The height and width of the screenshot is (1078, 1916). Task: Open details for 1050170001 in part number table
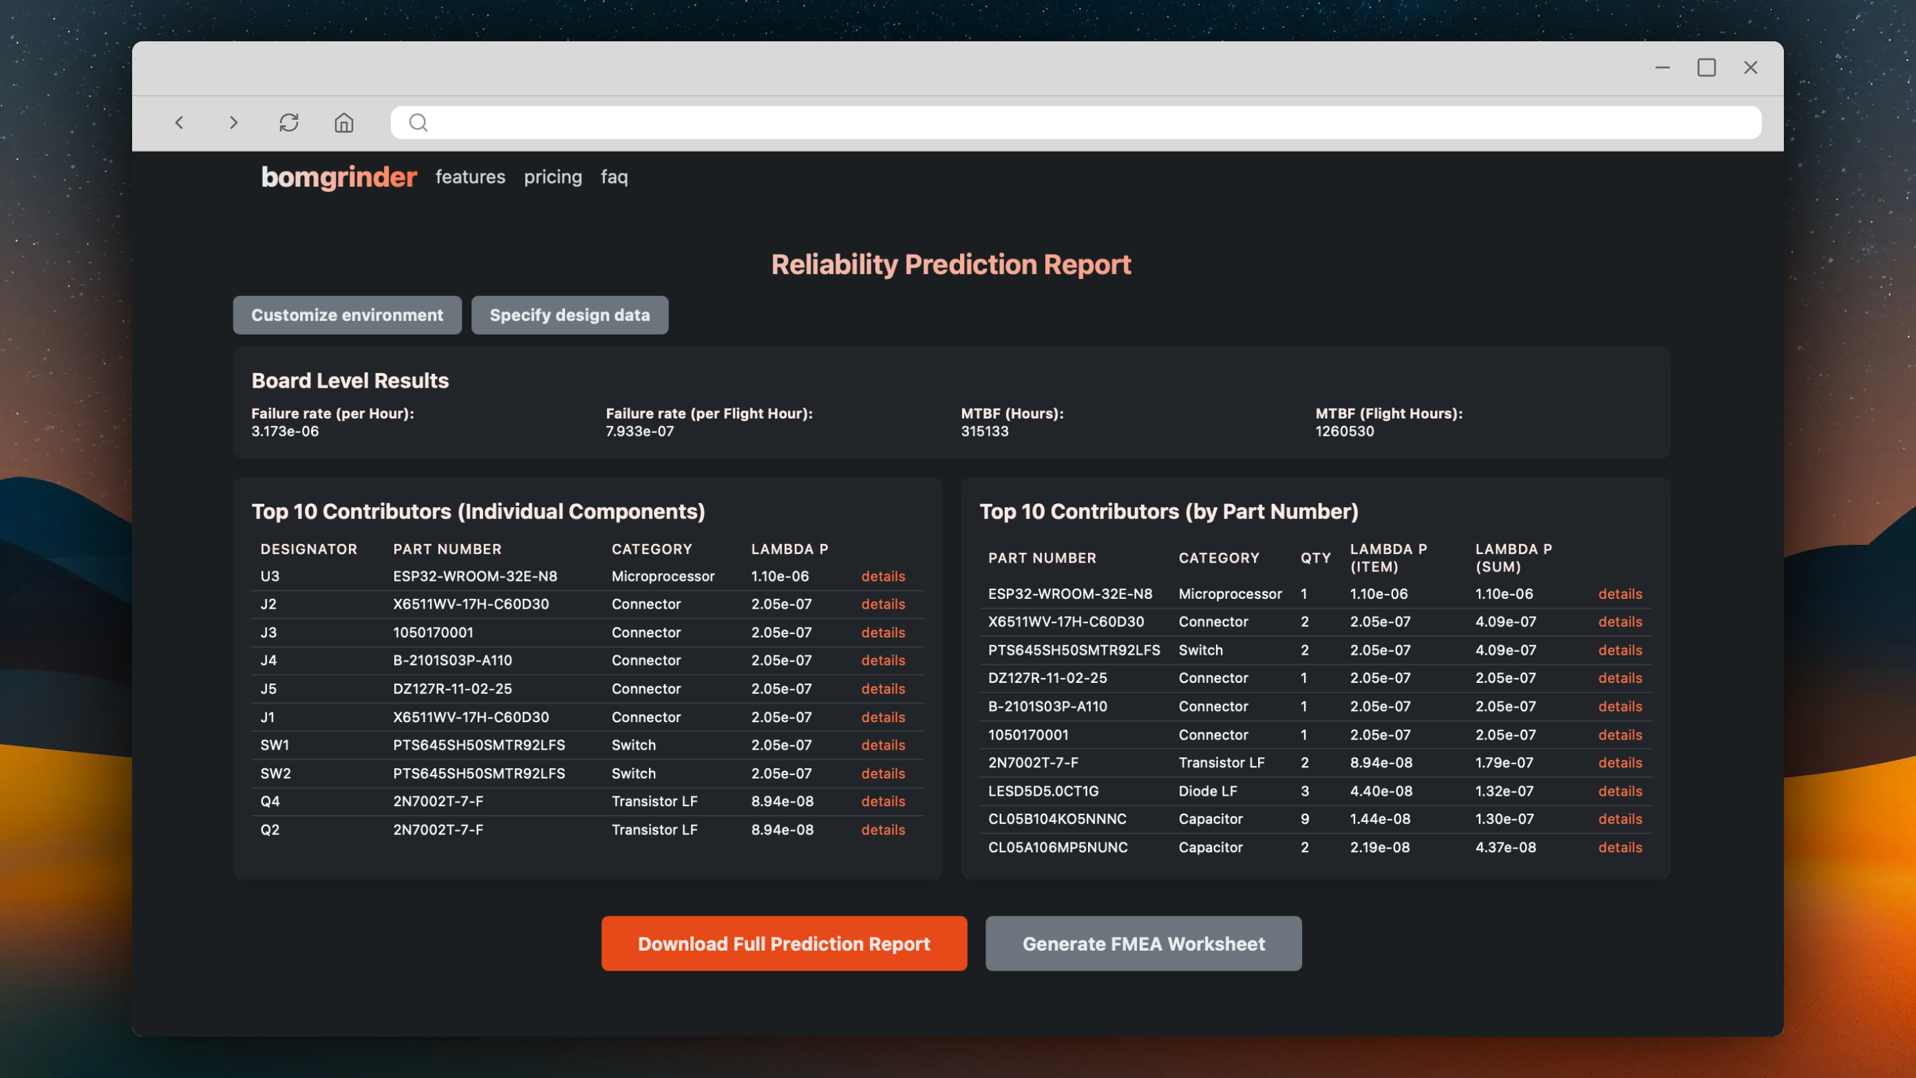pyautogui.click(x=1620, y=735)
